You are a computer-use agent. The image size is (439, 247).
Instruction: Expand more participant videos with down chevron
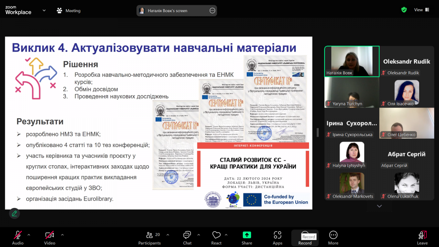[x=379, y=206]
